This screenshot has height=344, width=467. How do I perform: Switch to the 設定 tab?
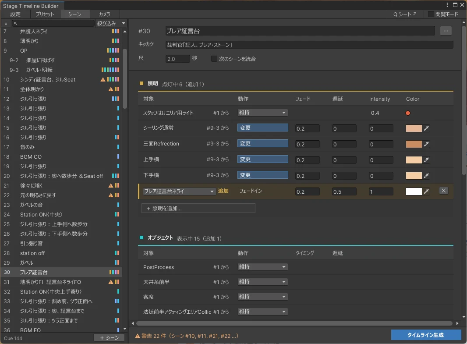coord(15,14)
